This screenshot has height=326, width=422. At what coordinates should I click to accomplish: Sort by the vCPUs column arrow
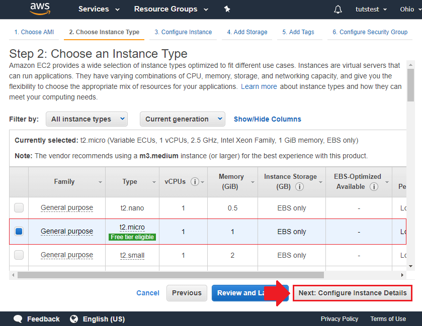203,182
